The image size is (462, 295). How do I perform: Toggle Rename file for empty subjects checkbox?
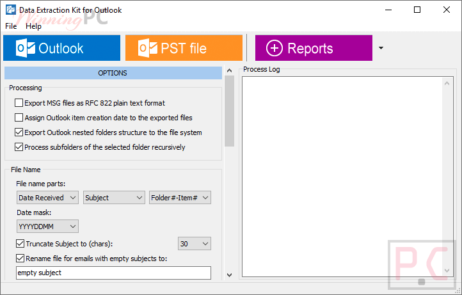pyautogui.click(x=20, y=259)
